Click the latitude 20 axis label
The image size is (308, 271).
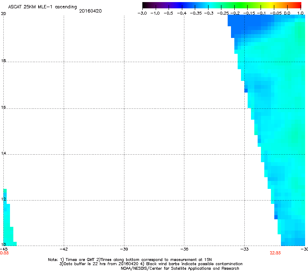click(3, 14)
